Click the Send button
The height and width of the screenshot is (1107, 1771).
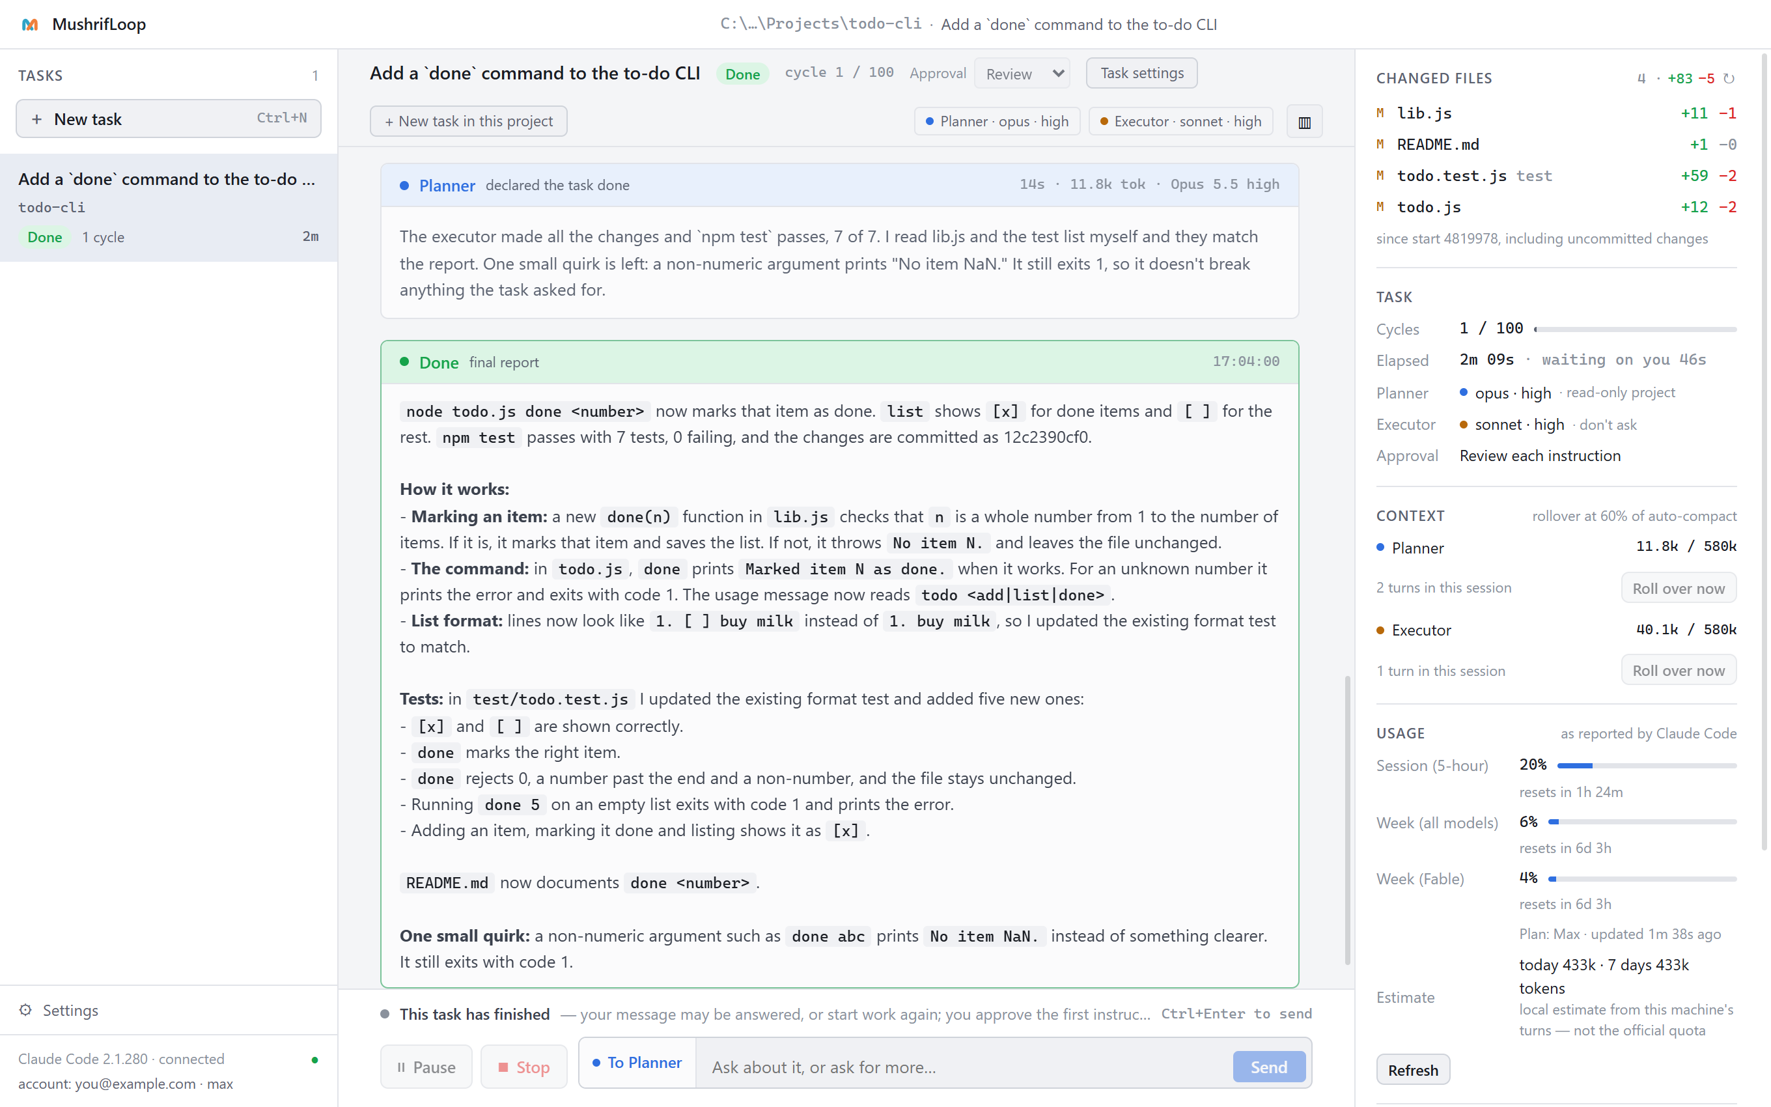click(1269, 1067)
